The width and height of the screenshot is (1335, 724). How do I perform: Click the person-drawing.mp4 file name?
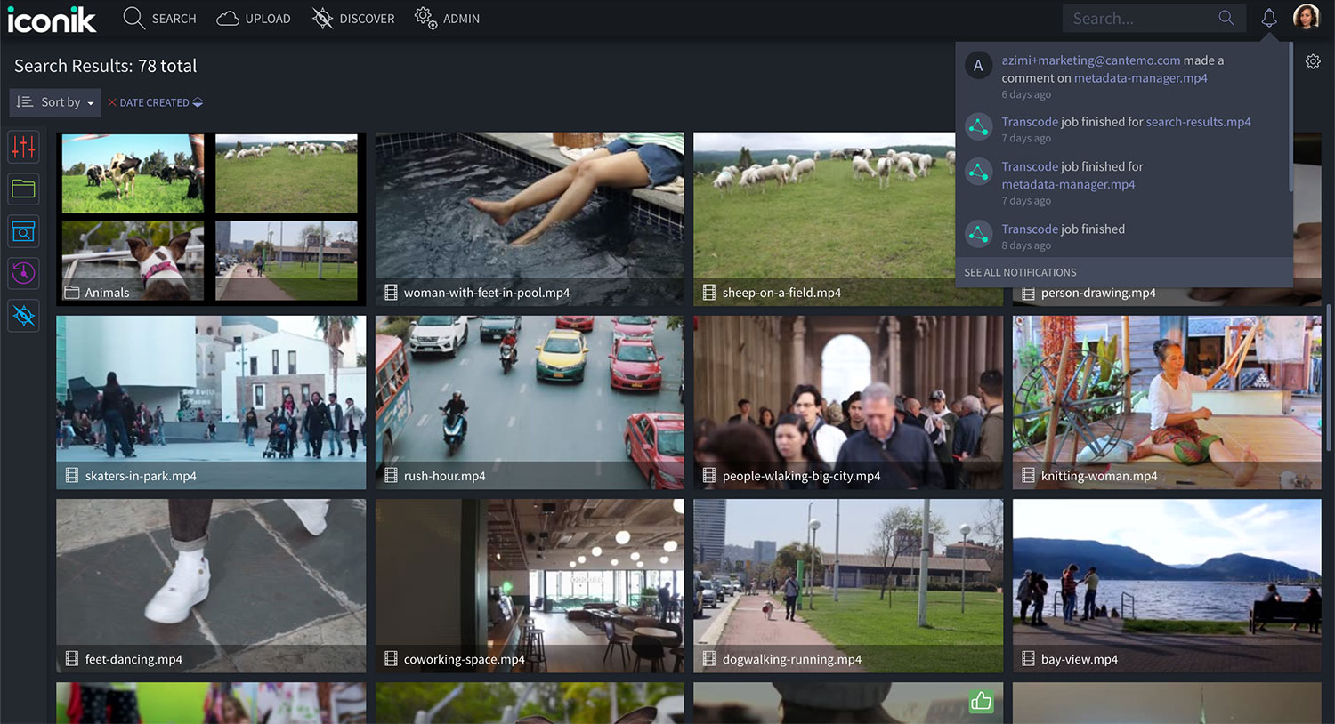[1098, 293]
